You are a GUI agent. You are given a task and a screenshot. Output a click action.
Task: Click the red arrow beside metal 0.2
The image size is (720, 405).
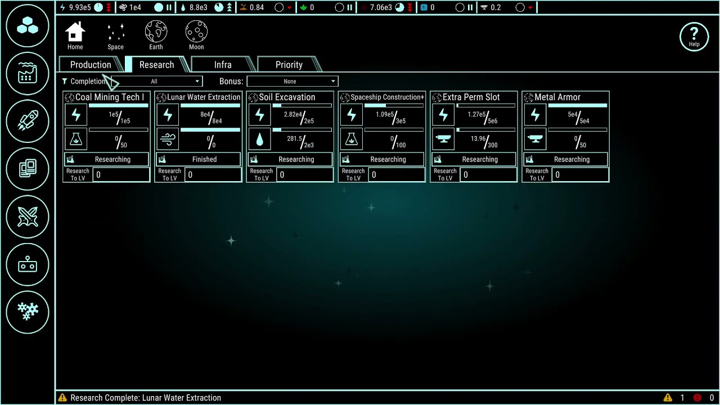(x=530, y=8)
